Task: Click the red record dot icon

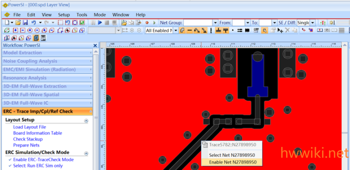Action: (147, 23)
